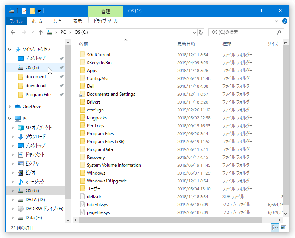Select the Documents and Settings shortcut icon
Viewport: 295px width, 238px height.
[x=82, y=94]
